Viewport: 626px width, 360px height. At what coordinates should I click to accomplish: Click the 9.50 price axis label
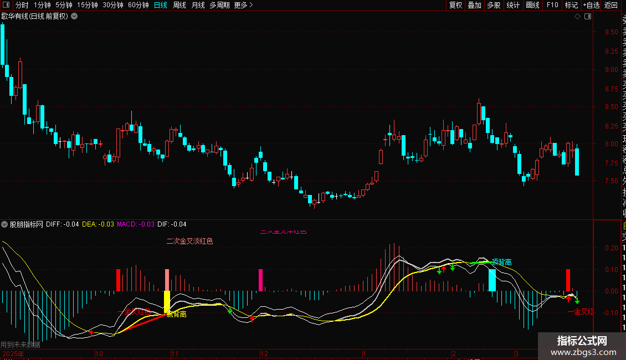(611, 32)
